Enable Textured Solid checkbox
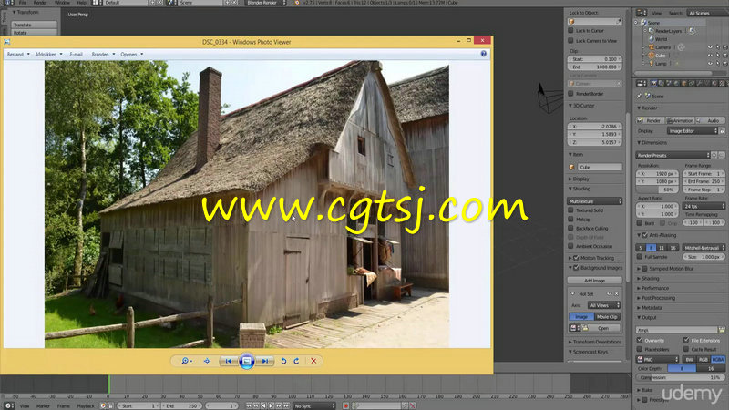This screenshot has width=729, height=410. [x=571, y=210]
